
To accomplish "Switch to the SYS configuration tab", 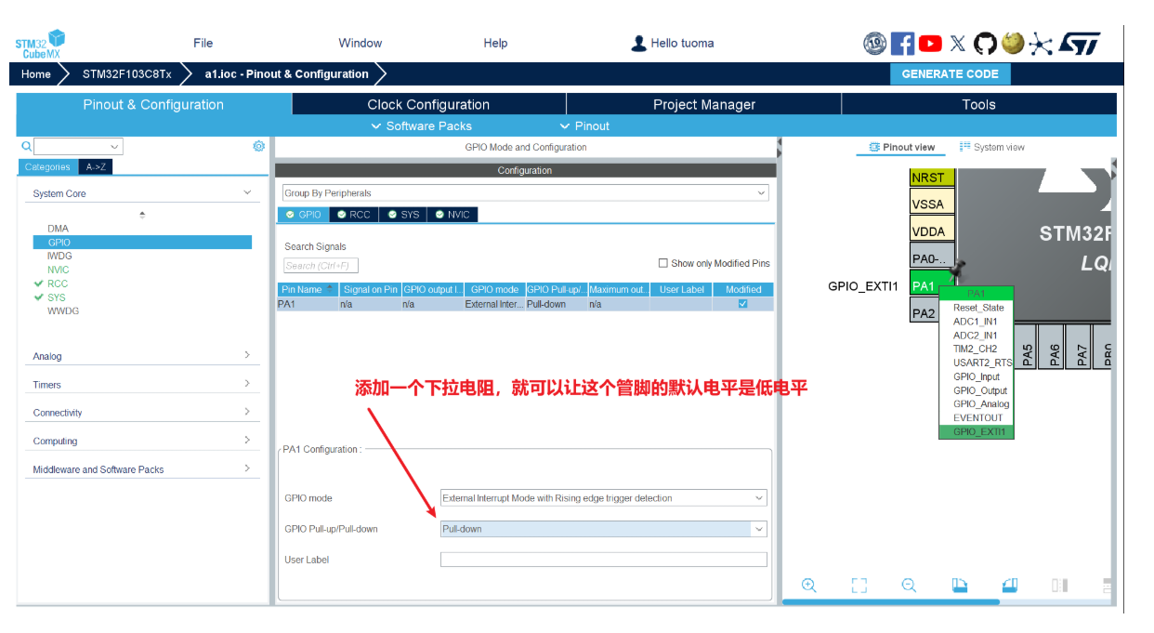I will 403,215.
